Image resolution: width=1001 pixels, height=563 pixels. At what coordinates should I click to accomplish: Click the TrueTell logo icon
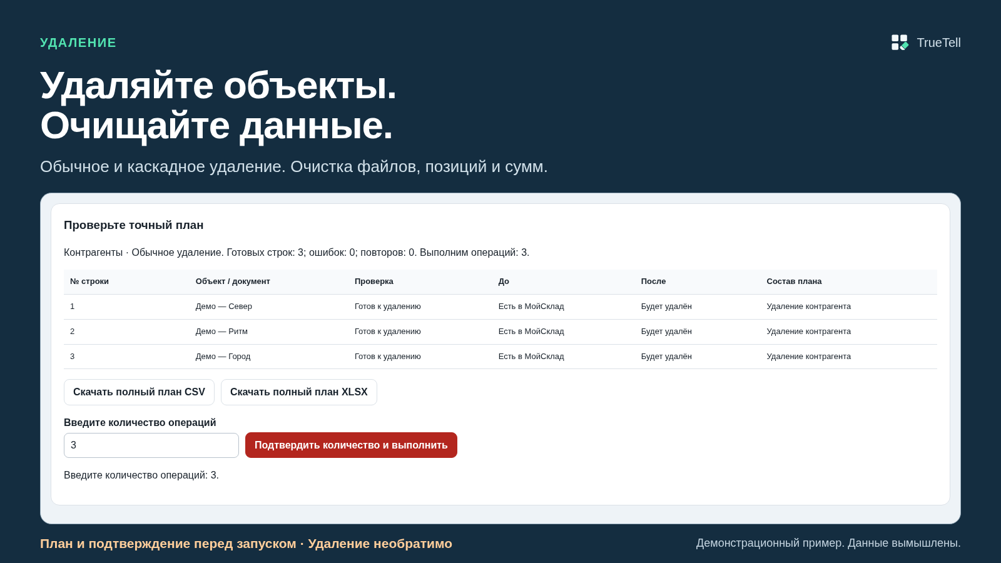tap(900, 43)
